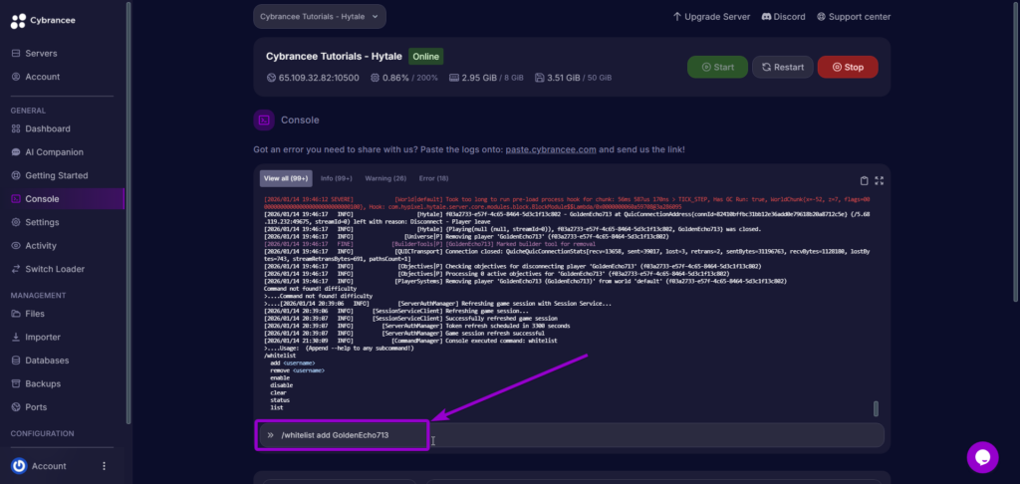Open the AI Companion page

tap(54, 152)
